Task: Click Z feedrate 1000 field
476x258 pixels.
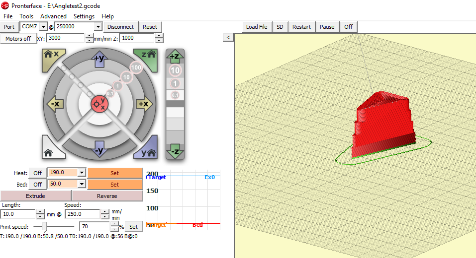Action: 137,38
